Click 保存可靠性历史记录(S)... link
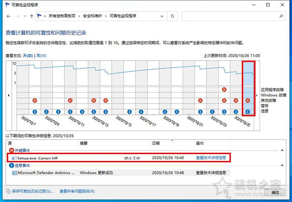The height and width of the screenshot is (202, 292). (x=32, y=191)
